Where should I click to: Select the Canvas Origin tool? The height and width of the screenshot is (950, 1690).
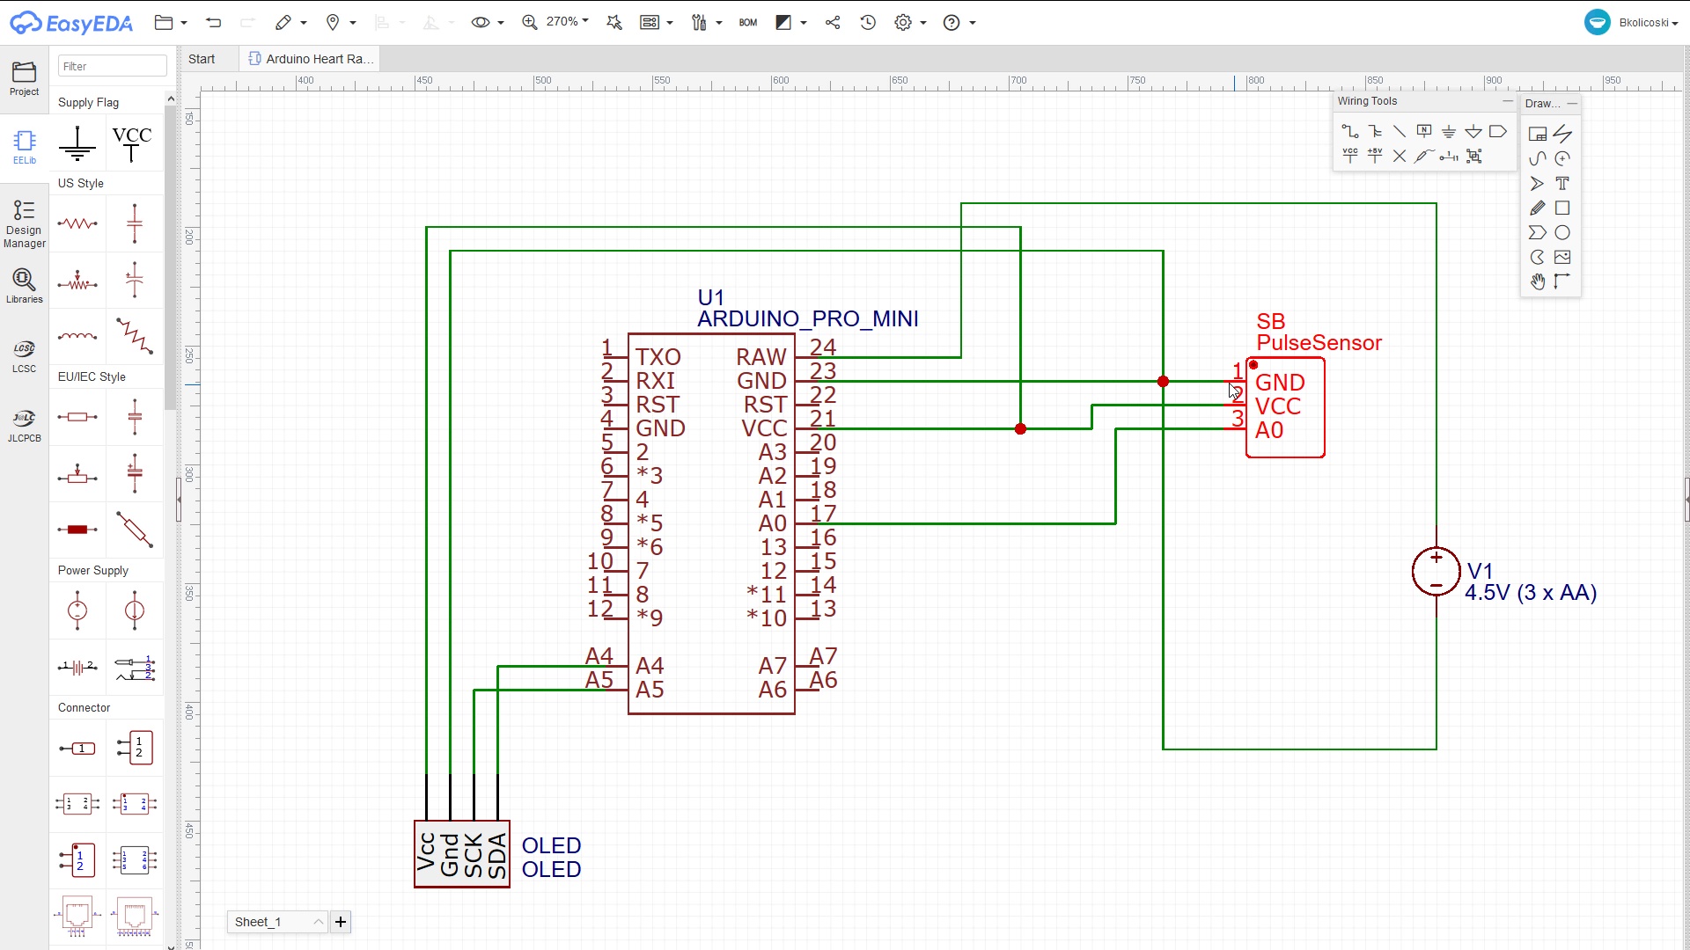coord(1562,281)
